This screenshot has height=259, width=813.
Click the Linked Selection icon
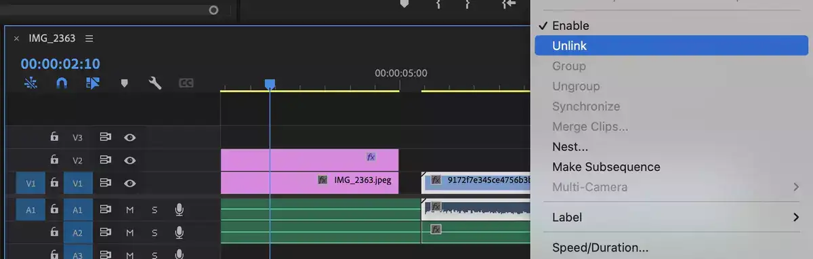(93, 83)
